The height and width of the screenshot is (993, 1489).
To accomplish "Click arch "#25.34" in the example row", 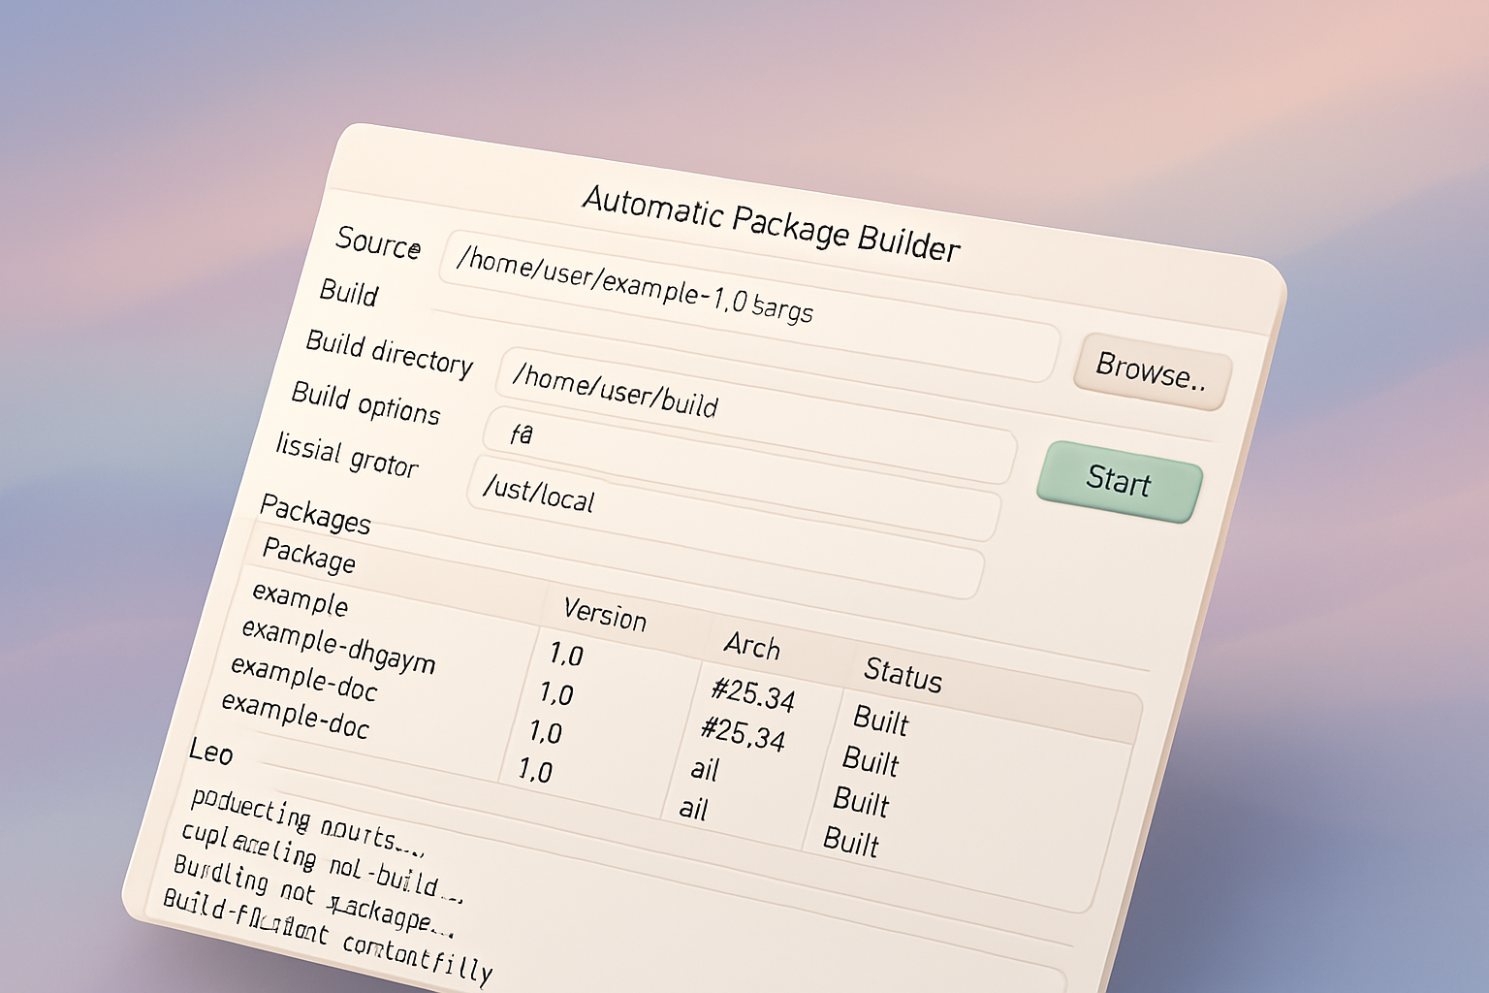I will [753, 693].
